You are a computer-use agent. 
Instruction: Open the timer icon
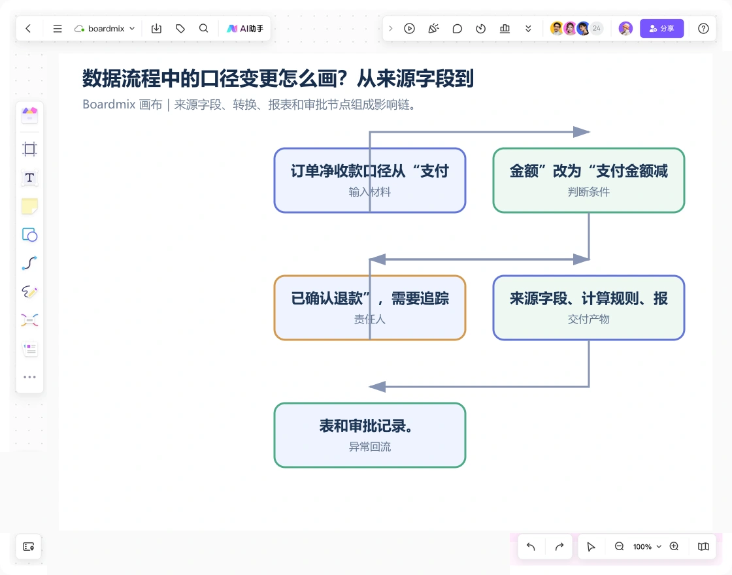point(481,29)
